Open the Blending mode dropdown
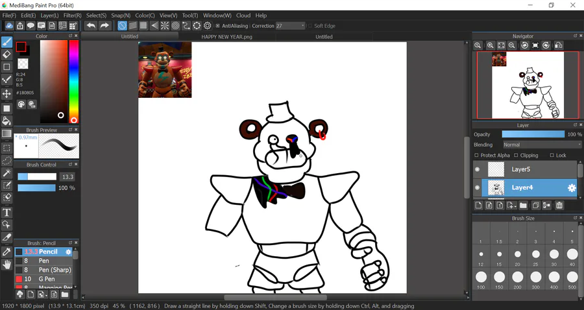Image resolution: width=584 pixels, height=310 pixels. [x=542, y=145]
